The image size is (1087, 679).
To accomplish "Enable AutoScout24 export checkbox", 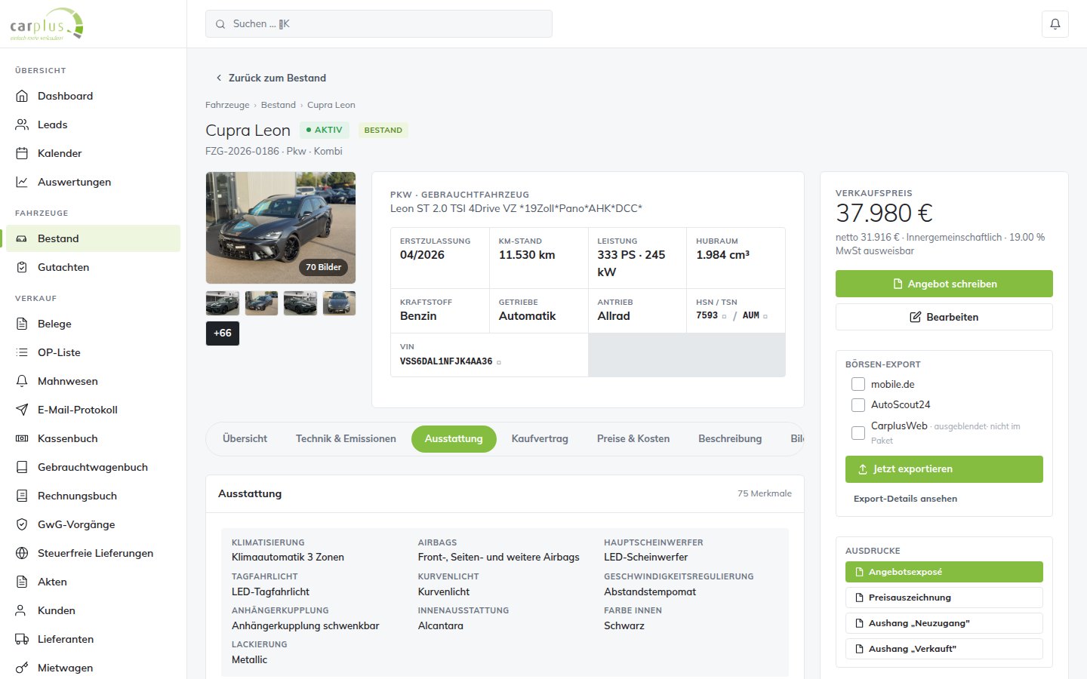I will (858, 405).
